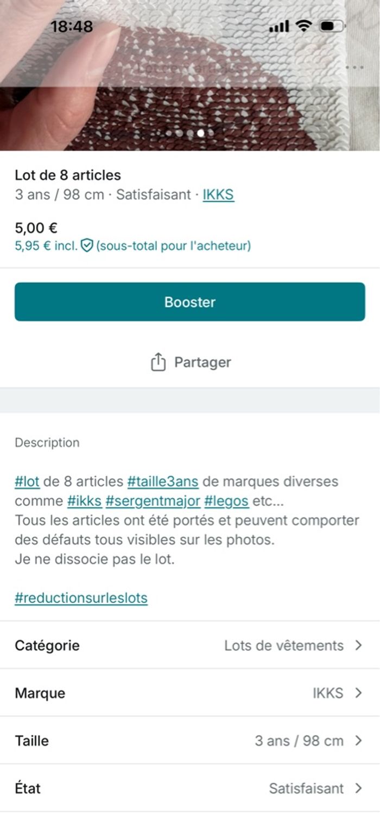Open the #taille3ans hashtag link
This screenshot has height=823, width=380.
[163, 481]
